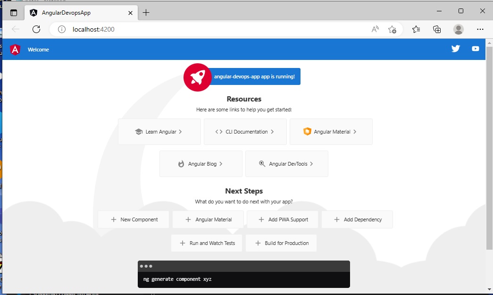Image resolution: width=493 pixels, height=295 pixels.
Task: Click the Angular logo in the navbar
Action: pos(15,49)
